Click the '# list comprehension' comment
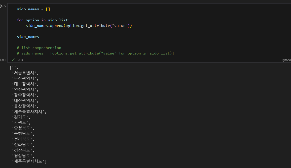Image resolution: width=291 pixels, height=168 pixels. [x=39, y=48]
